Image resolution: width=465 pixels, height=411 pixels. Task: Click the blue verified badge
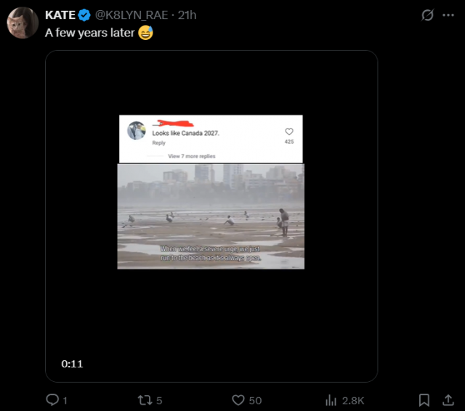click(x=85, y=15)
